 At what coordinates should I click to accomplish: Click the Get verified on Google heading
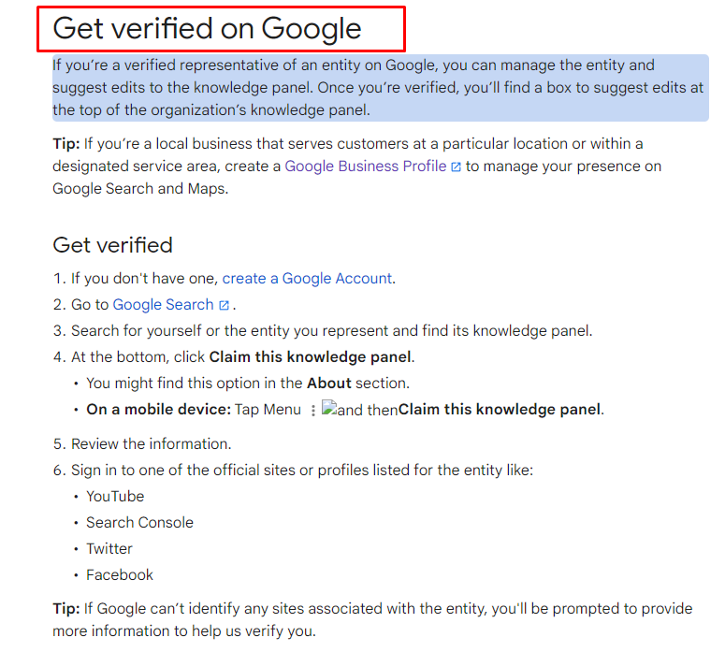(207, 28)
